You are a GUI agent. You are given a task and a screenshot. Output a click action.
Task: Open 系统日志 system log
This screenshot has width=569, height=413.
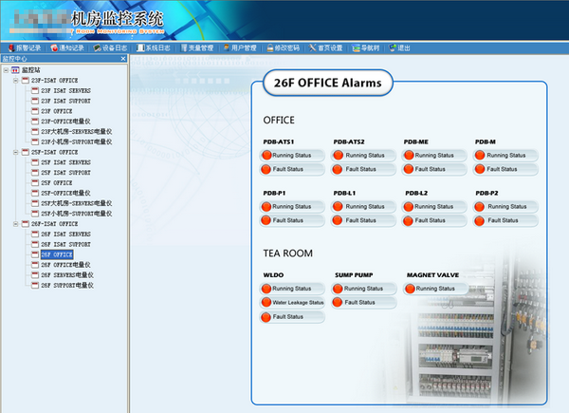click(156, 47)
